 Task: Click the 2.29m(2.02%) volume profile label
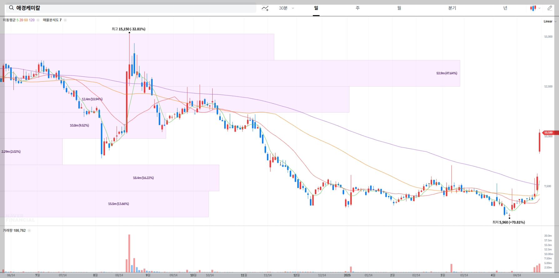click(x=11, y=151)
